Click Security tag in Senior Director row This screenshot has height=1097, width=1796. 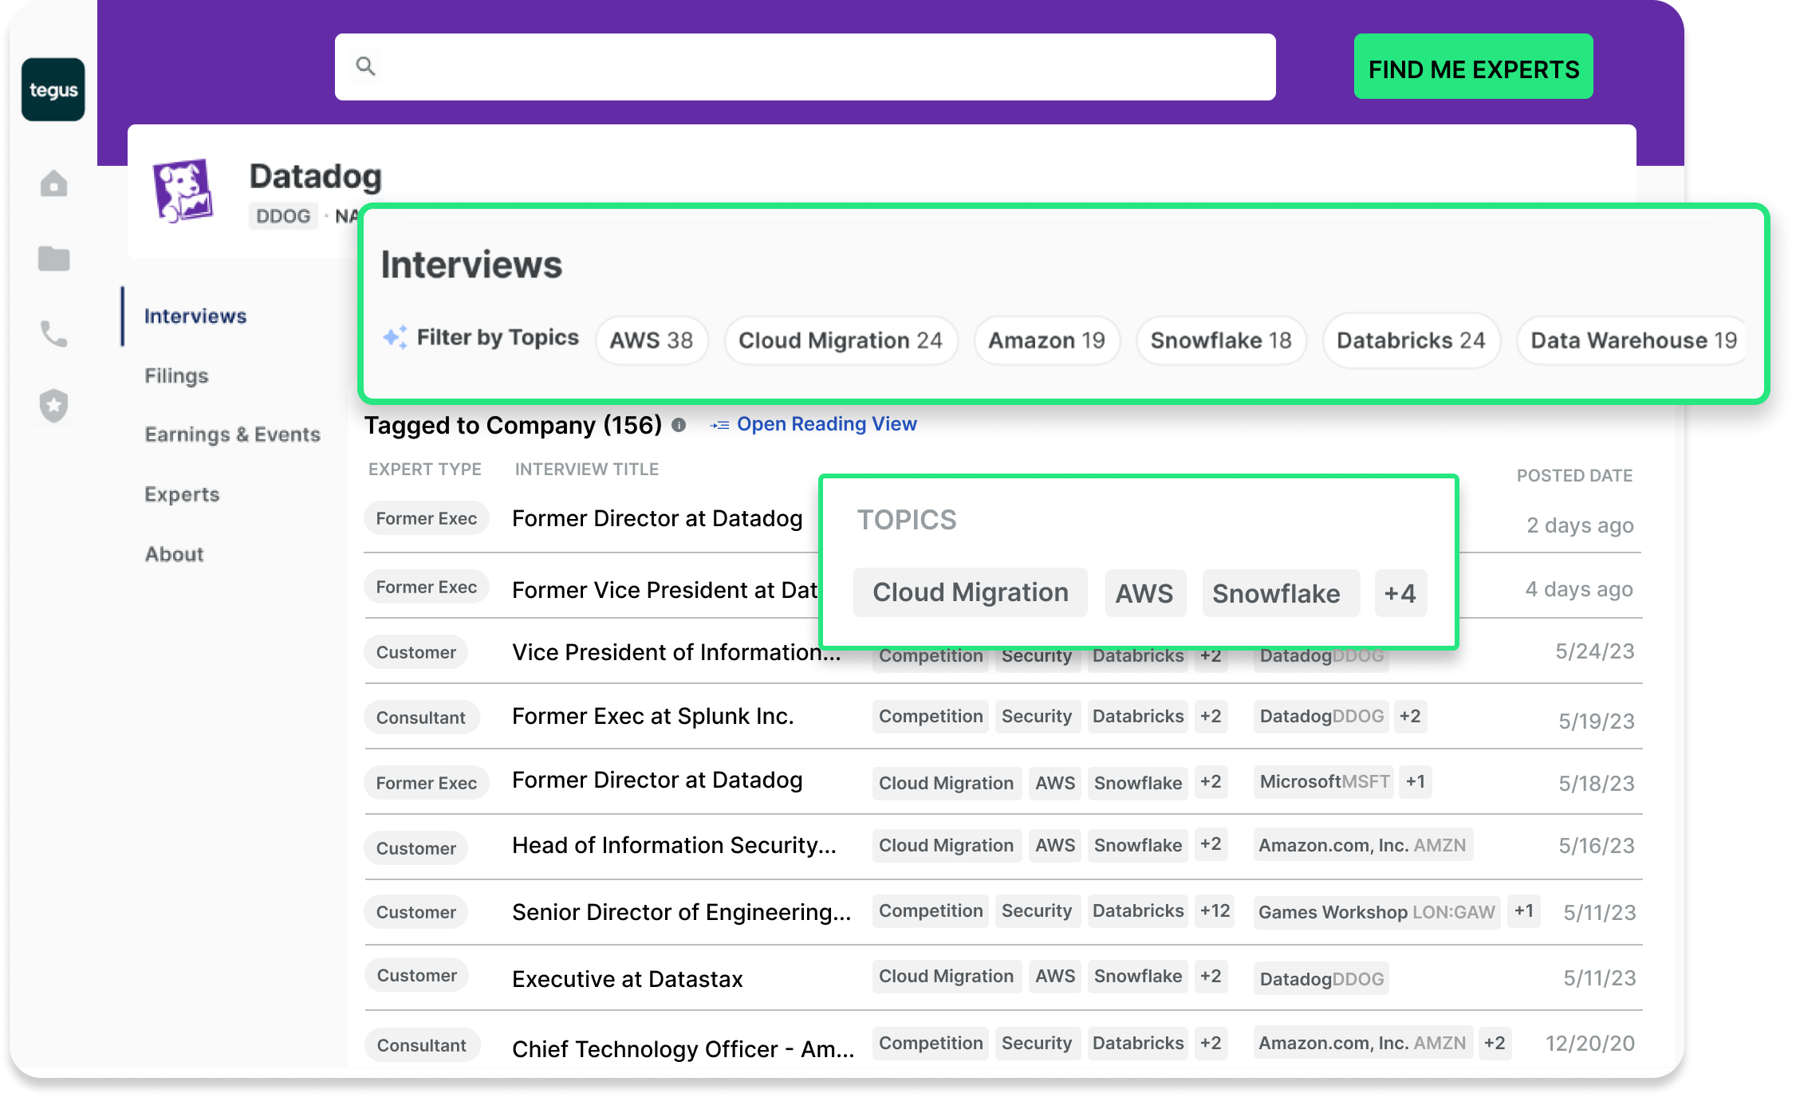[x=1037, y=911]
